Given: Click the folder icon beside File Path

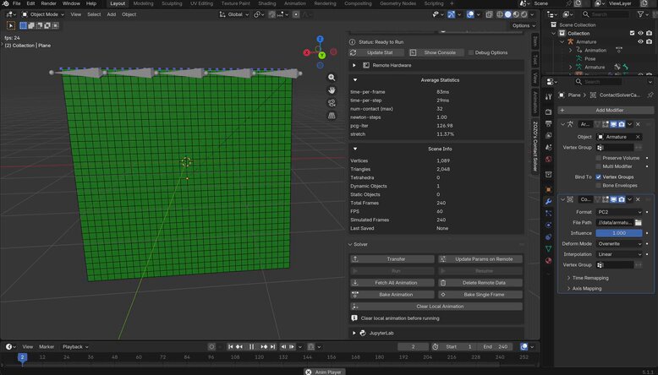Looking at the screenshot, I should [x=639, y=222].
